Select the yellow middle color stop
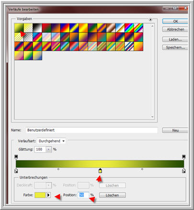The width and height of the screenshot is (194, 210). pyautogui.click(x=100, y=171)
